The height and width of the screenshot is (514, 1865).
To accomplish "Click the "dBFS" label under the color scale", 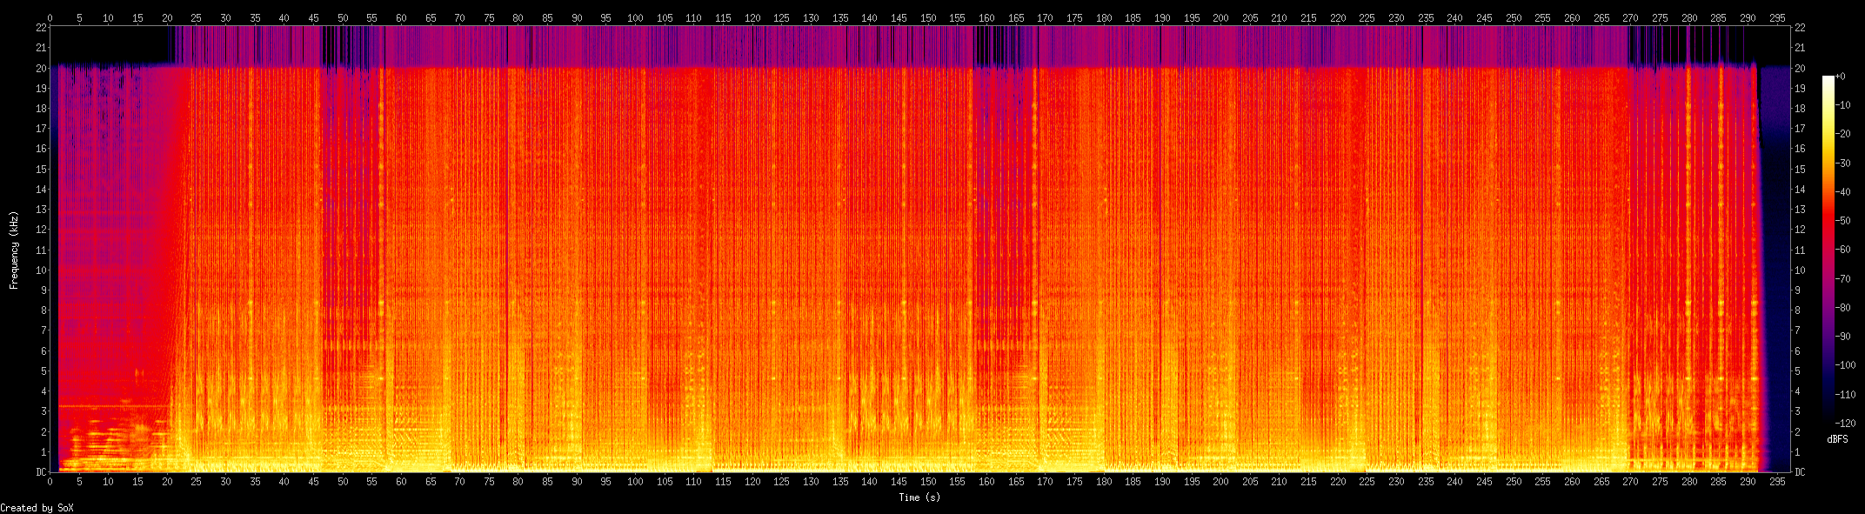I will point(1837,439).
